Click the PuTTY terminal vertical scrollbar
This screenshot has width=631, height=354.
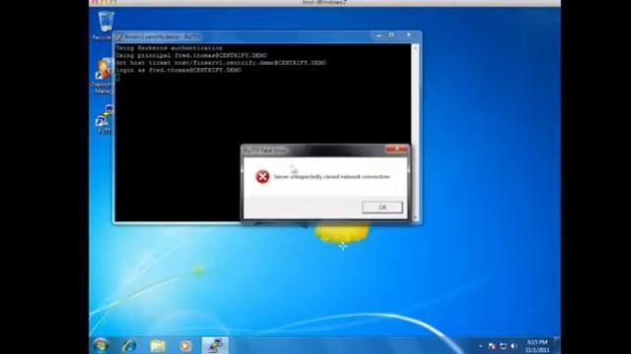415,133
